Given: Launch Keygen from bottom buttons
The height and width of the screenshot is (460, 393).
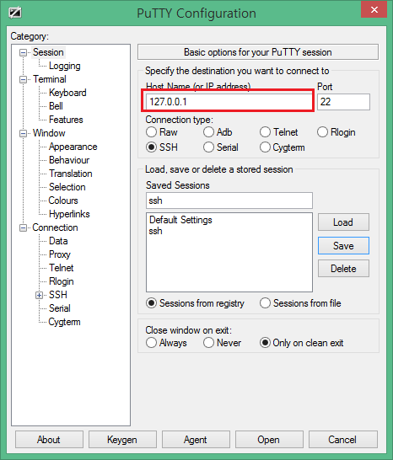Looking at the screenshot, I should 122,440.
